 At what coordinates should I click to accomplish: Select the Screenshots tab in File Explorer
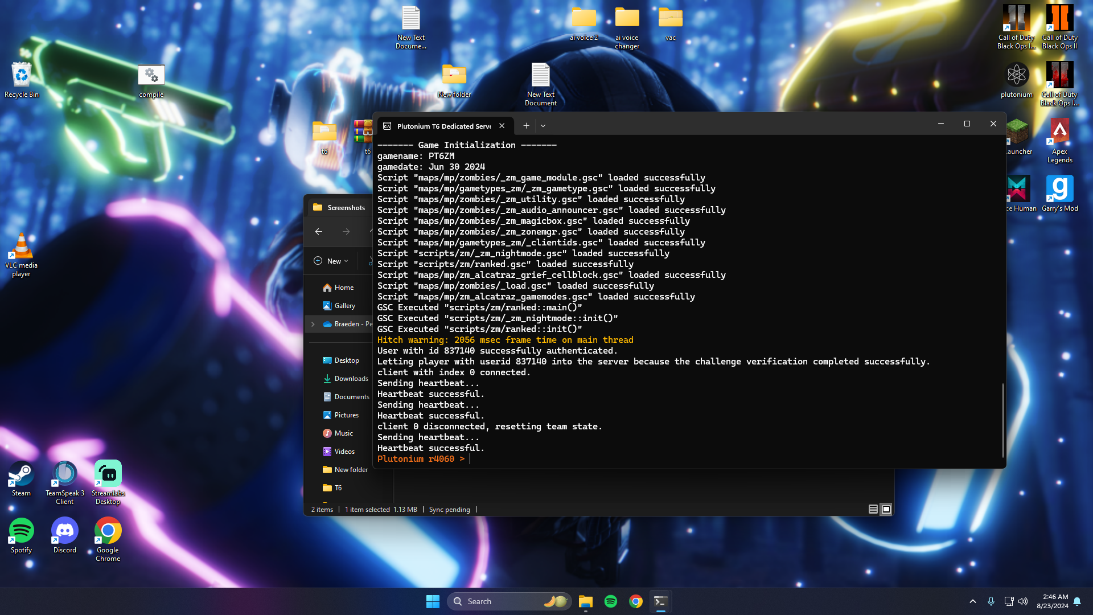340,208
